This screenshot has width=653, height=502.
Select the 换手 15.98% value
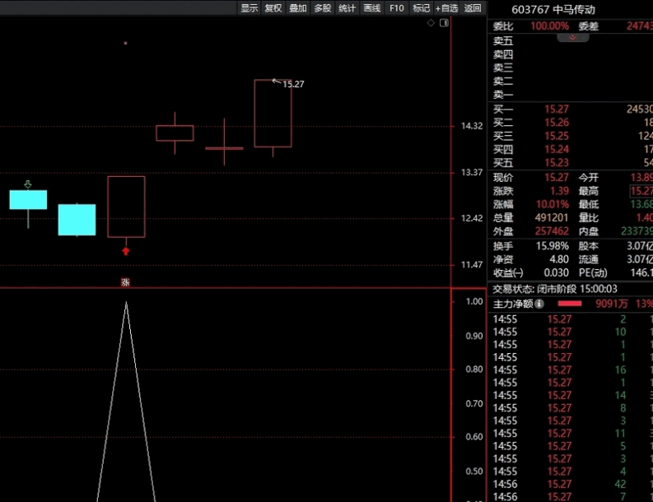click(x=553, y=246)
